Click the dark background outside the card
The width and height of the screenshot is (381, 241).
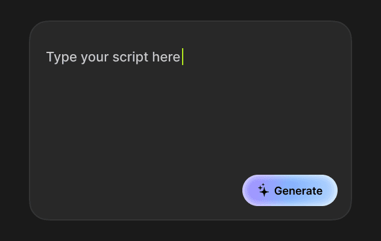click(x=13, y=120)
